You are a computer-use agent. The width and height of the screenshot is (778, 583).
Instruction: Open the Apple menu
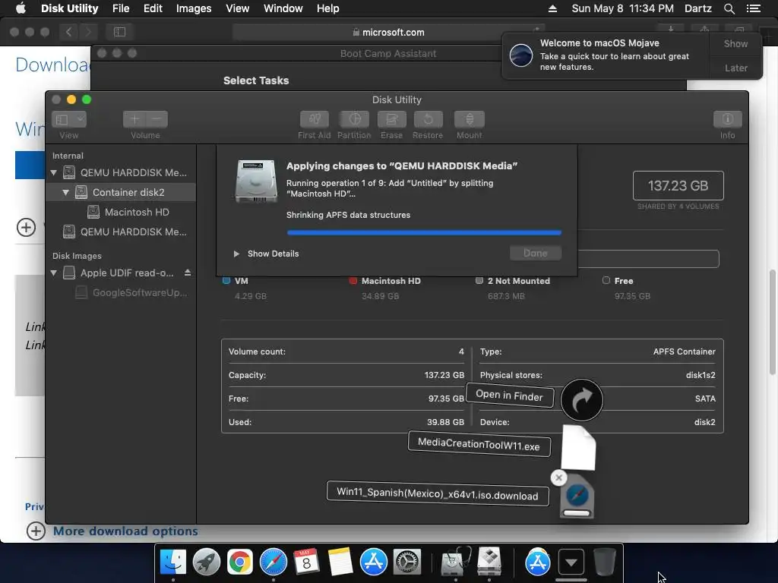click(x=21, y=8)
